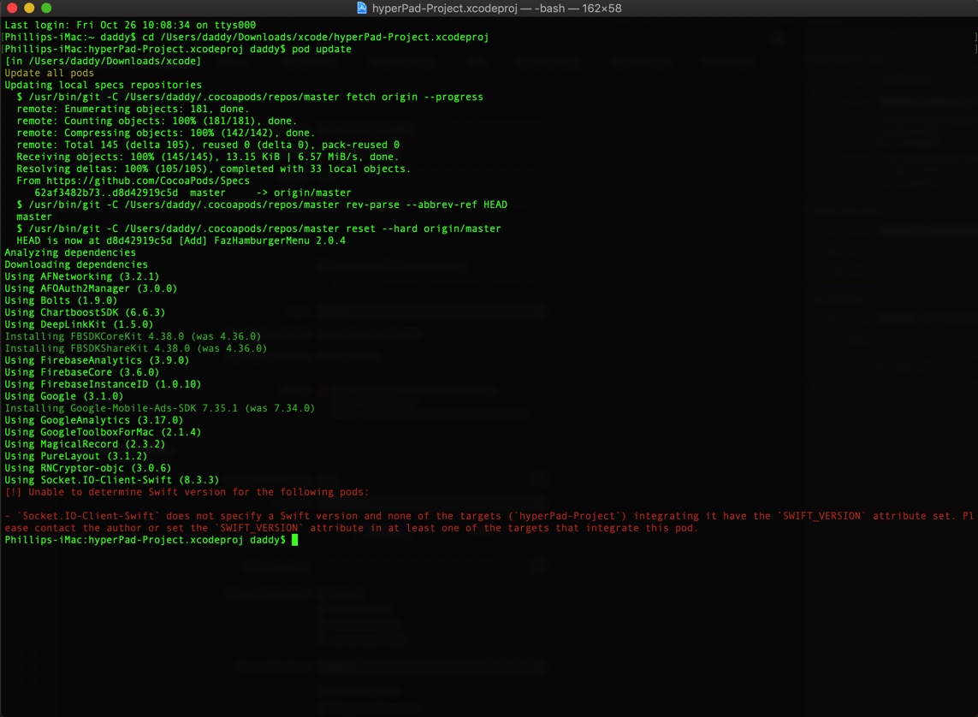
Task: Click "Using Socket.IO-Client-Swift (8.3.3)" line
Action: (x=111, y=480)
